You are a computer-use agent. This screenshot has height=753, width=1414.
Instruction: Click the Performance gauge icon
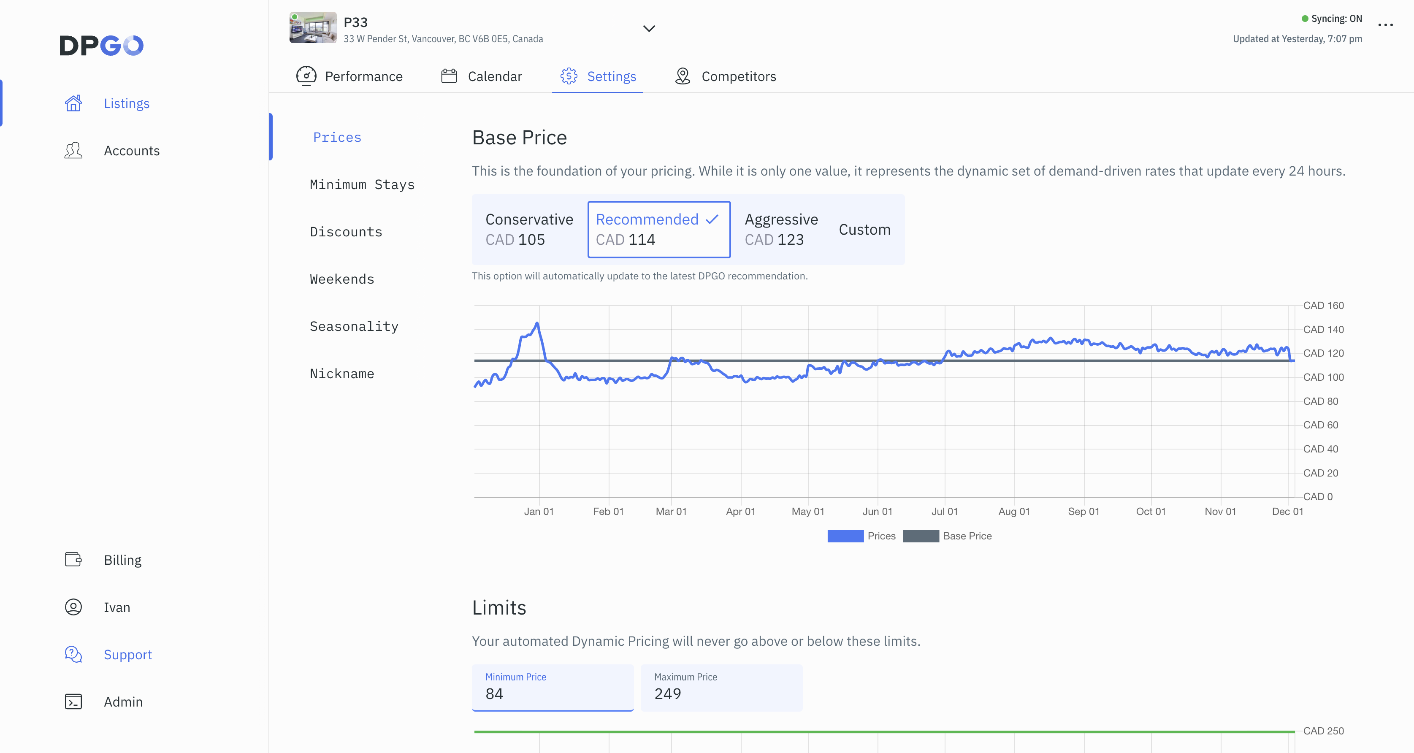(x=306, y=76)
